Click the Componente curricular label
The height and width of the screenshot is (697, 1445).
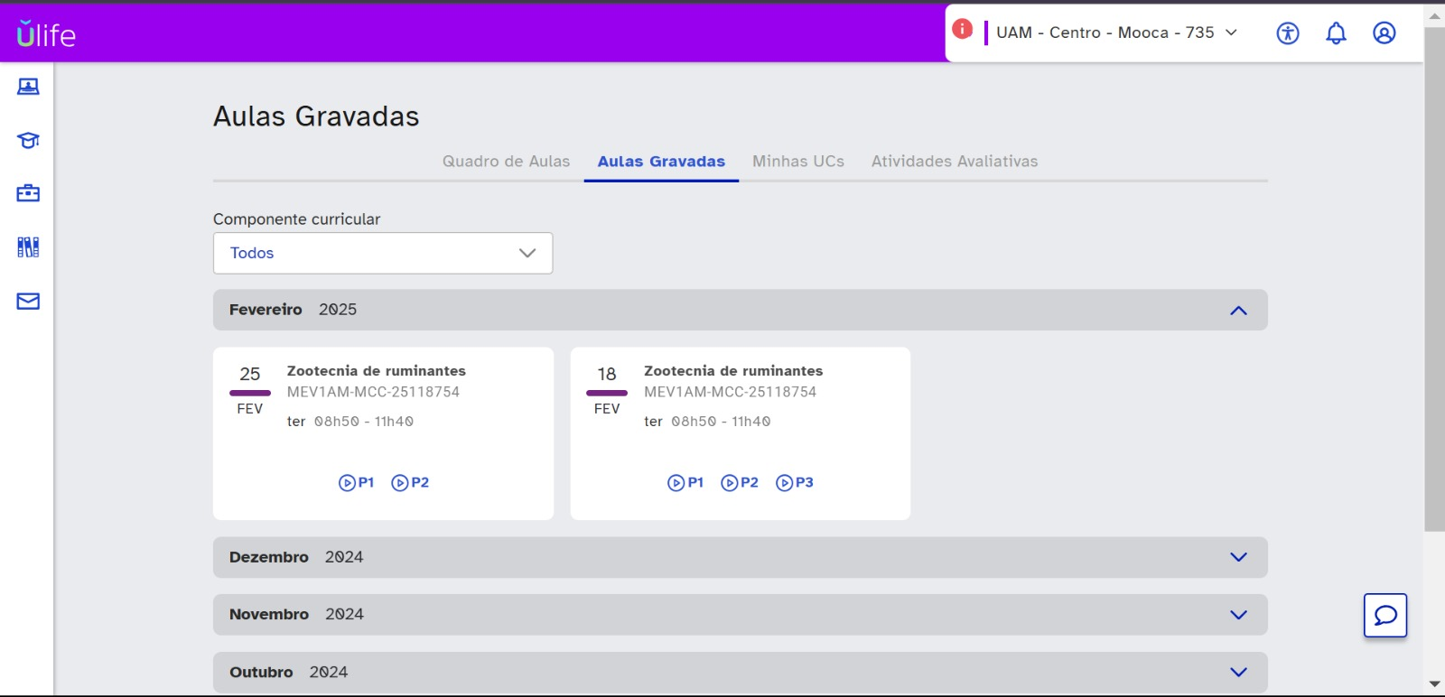[x=296, y=219]
